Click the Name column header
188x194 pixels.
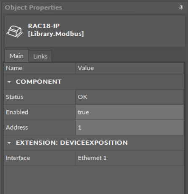click(x=40, y=68)
